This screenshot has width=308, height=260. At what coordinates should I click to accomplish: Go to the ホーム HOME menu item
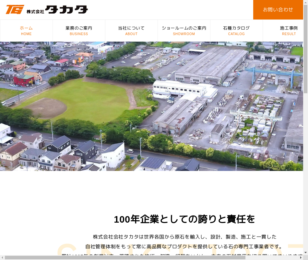pos(26,31)
